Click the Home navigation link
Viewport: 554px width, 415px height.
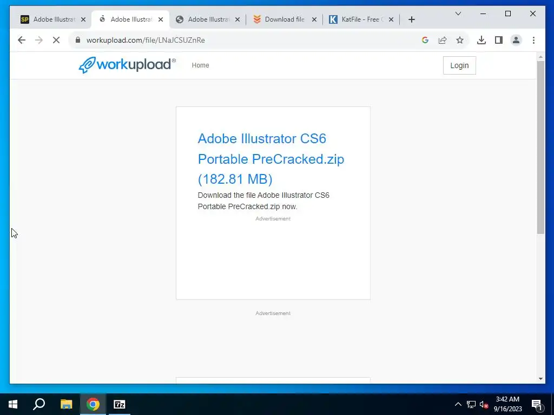(x=200, y=65)
